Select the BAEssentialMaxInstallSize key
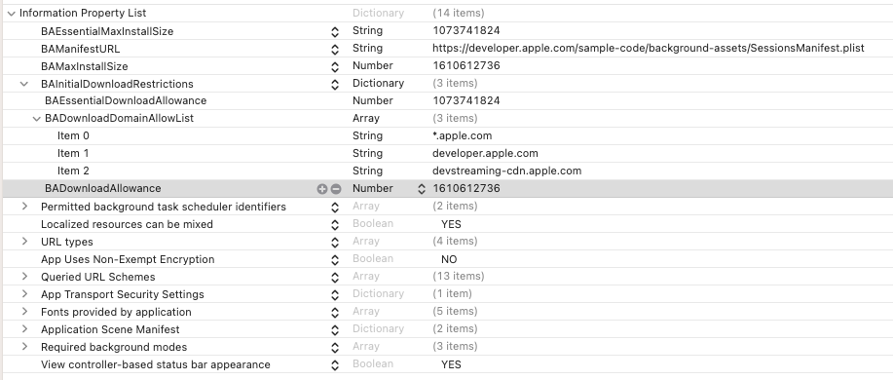Image resolution: width=893 pixels, height=380 pixels. click(x=107, y=31)
